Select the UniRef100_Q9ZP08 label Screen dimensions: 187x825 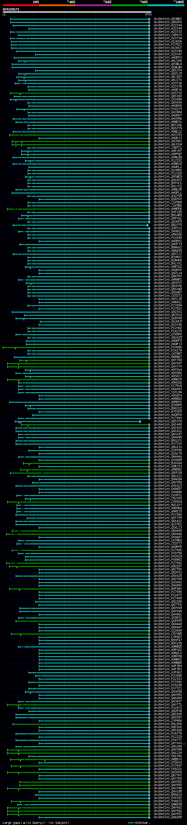point(168,711)
